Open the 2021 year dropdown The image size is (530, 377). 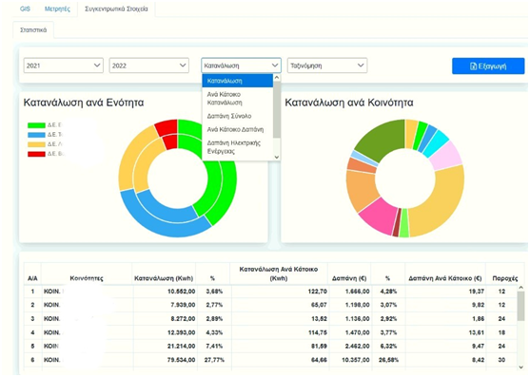coord(63,66)
